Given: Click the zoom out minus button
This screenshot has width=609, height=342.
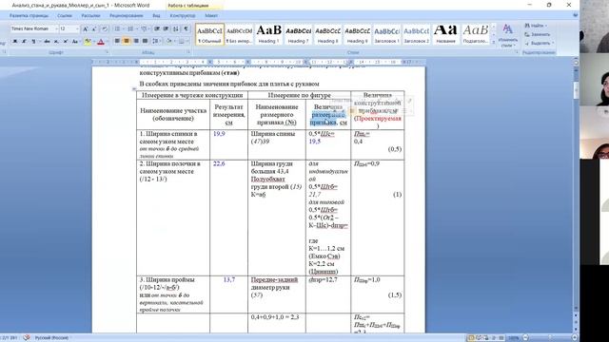Looking at the screenshot, I should 525,338.
